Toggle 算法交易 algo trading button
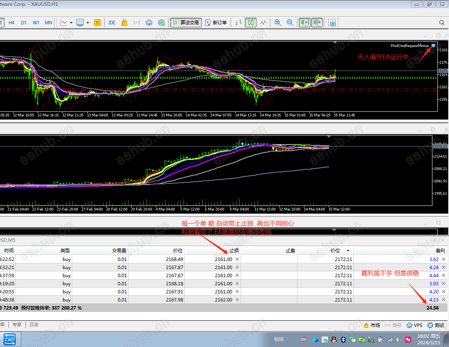Image resolution: width=449 pixels, height=347 pixels. click(x=186, y=23)
